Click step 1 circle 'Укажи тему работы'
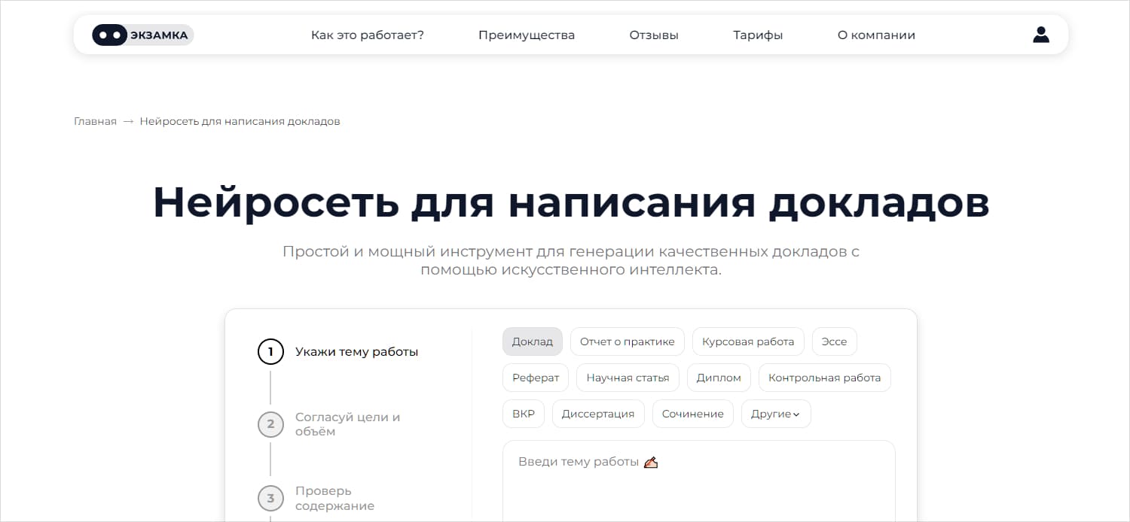The image size is (1130, 522). 270,351
